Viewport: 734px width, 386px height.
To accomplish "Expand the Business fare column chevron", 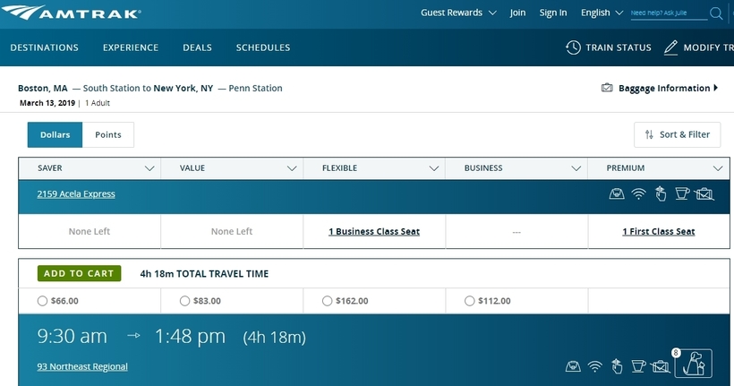I will (576, 168).
